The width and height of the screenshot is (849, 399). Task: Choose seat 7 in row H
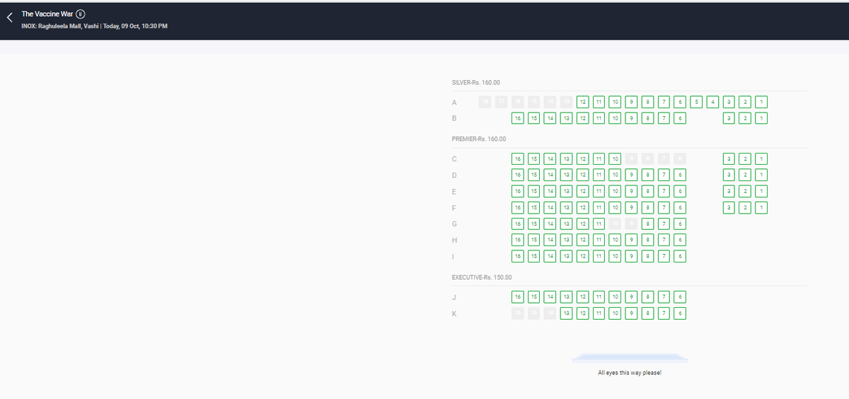pyautogui.click(x=664, y=240)
